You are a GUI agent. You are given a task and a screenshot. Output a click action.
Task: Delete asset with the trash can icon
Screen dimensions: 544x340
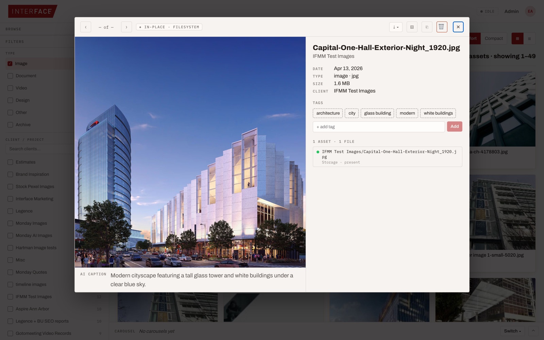[442, 27]
